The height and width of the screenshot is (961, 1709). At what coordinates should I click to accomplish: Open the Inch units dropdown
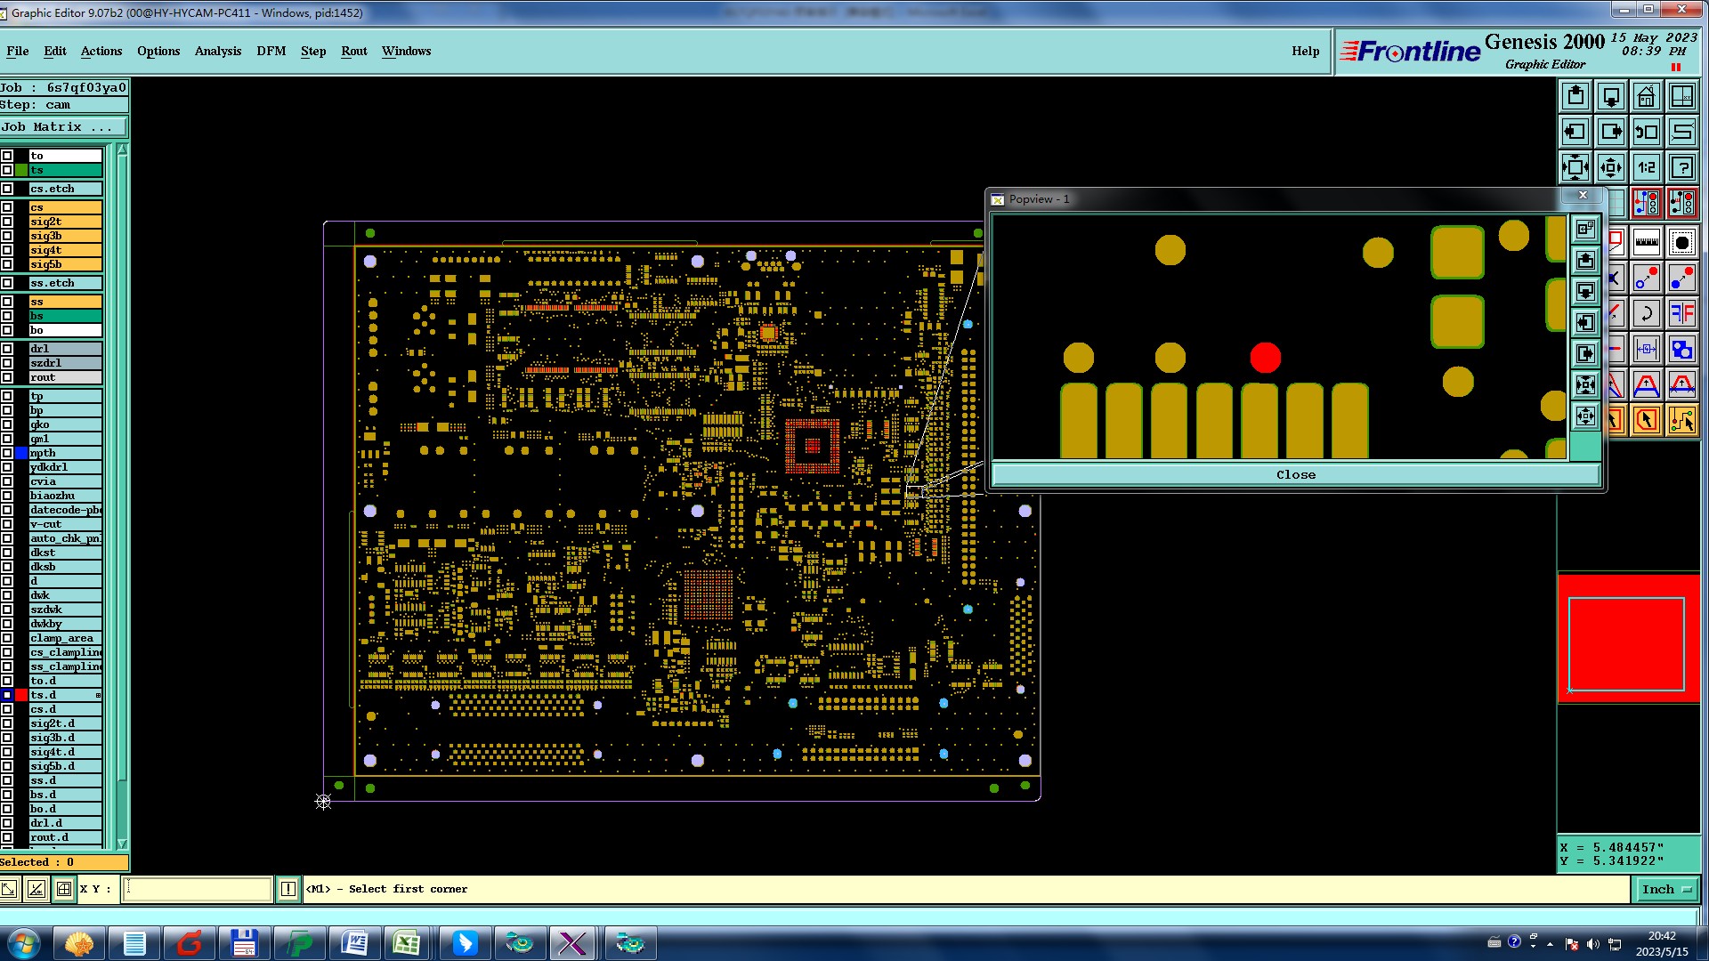coord(1665,889)
